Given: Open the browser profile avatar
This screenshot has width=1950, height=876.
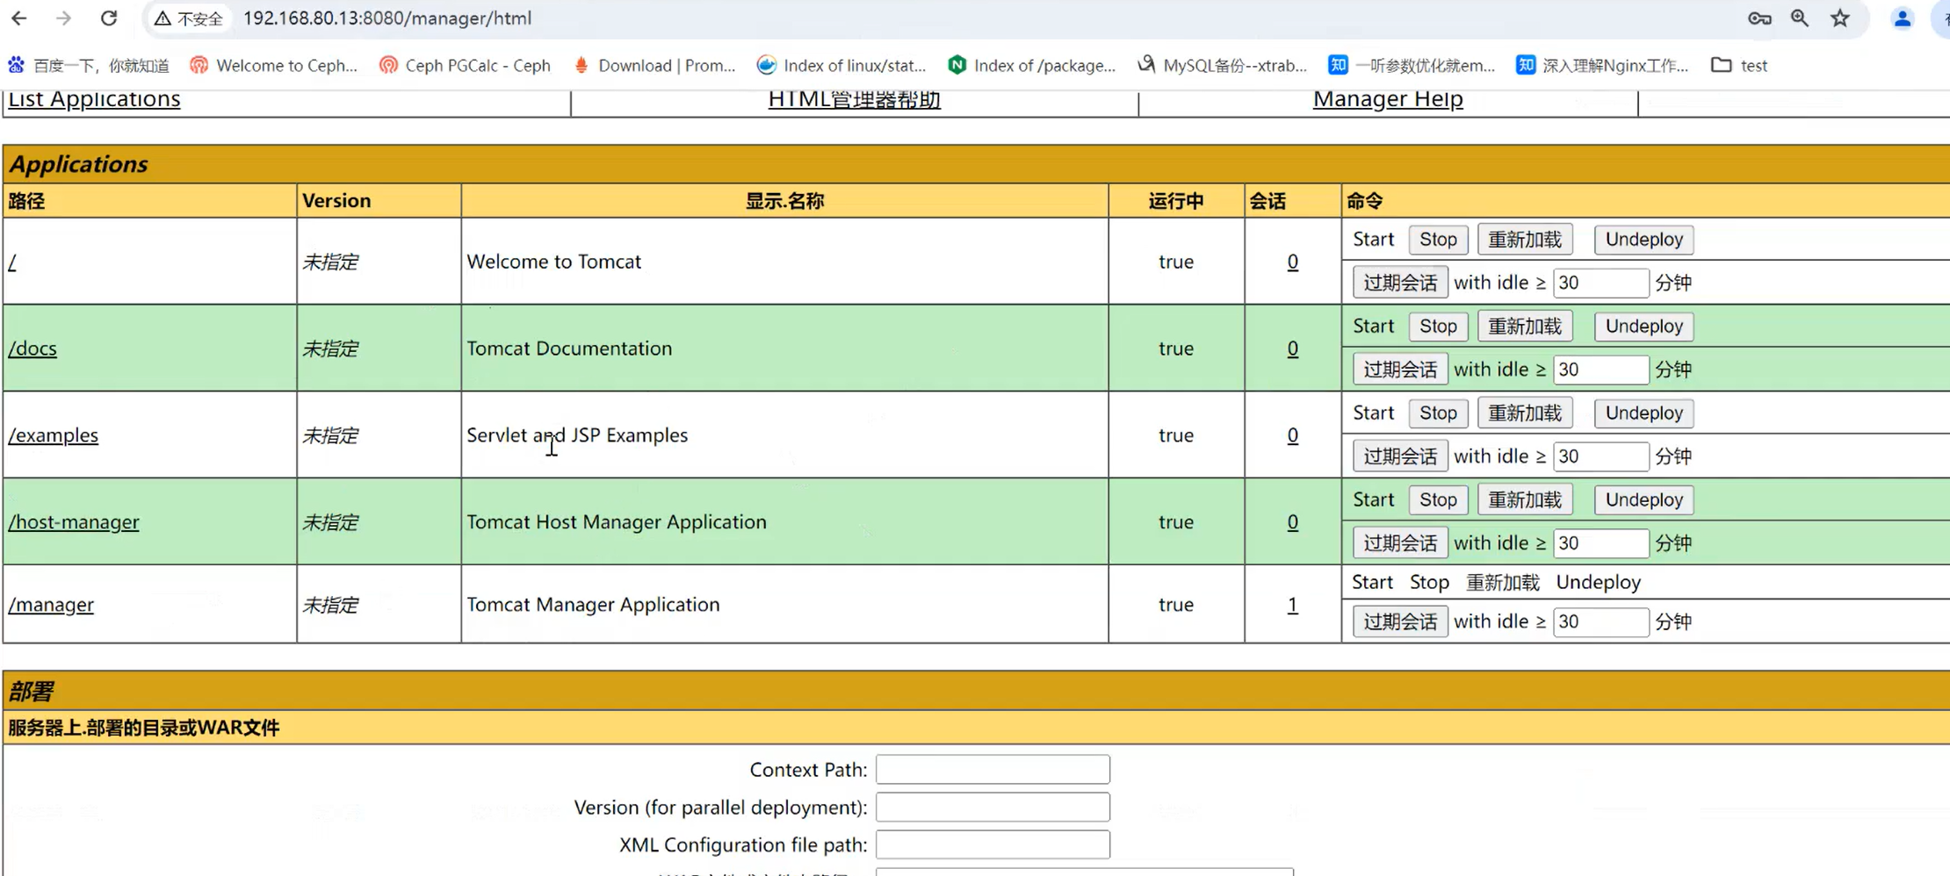Looking at the screenshot, I should coord(1903,18).
